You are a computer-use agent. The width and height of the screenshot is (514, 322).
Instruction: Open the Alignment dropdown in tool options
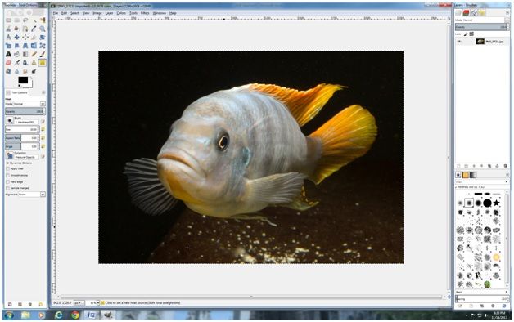coord(31,195)
